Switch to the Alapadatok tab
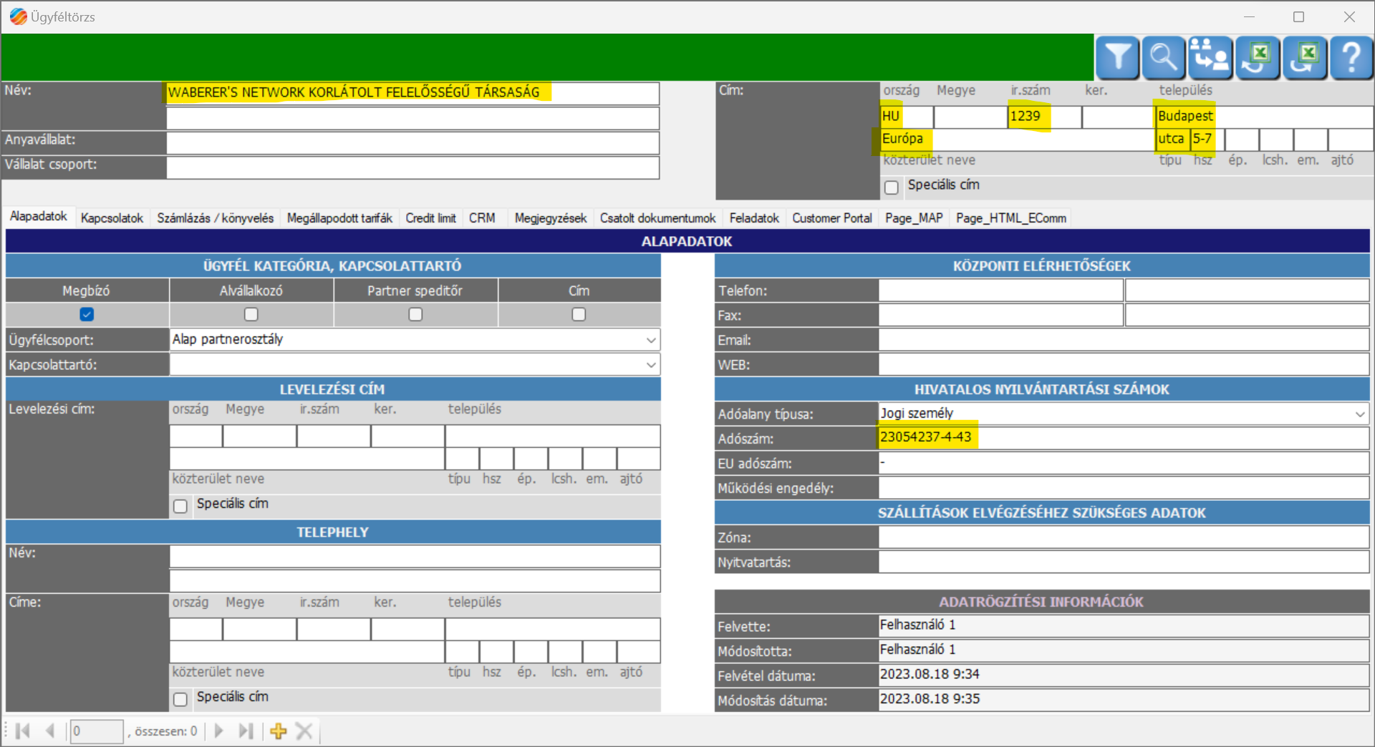This screenshot has height=747, width=1375. pos(38,216)
